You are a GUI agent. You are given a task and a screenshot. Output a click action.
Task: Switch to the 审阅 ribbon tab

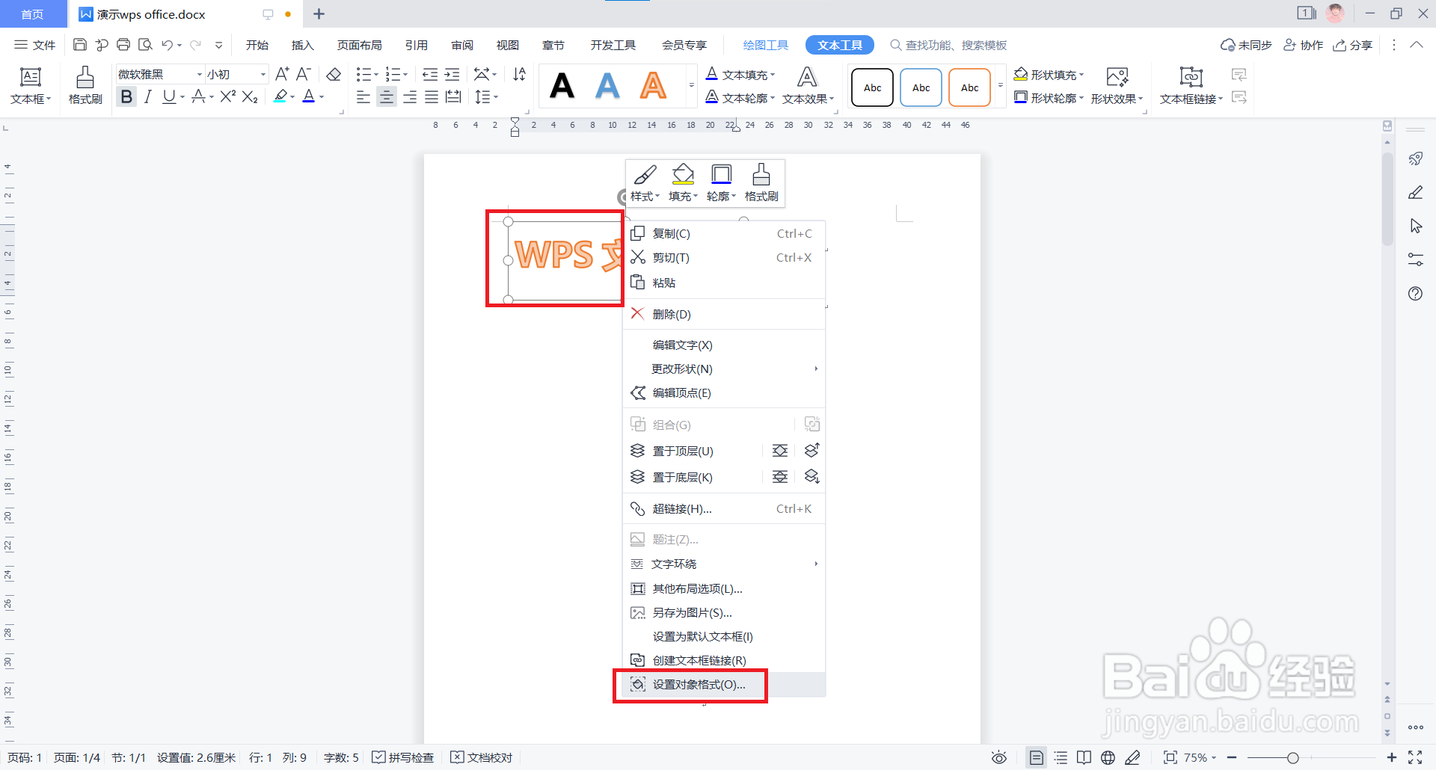pos(461,44)
